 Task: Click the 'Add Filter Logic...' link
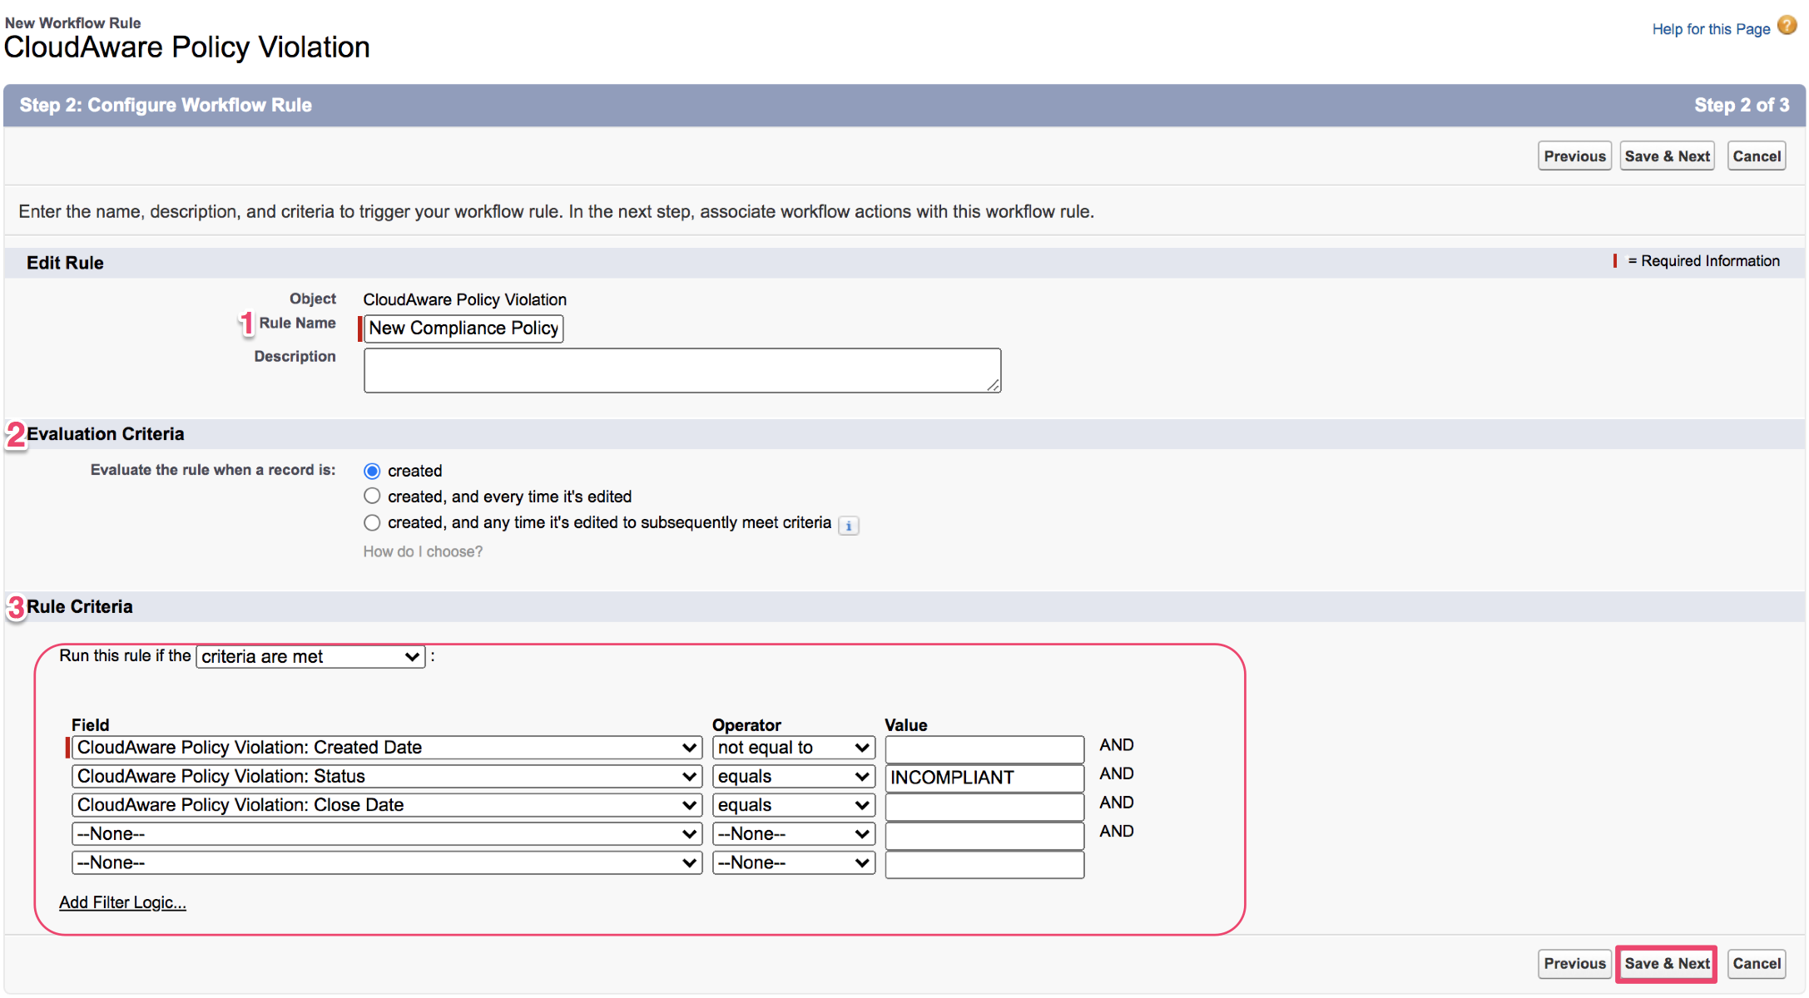pyautogui.click(x=122, y=903)
